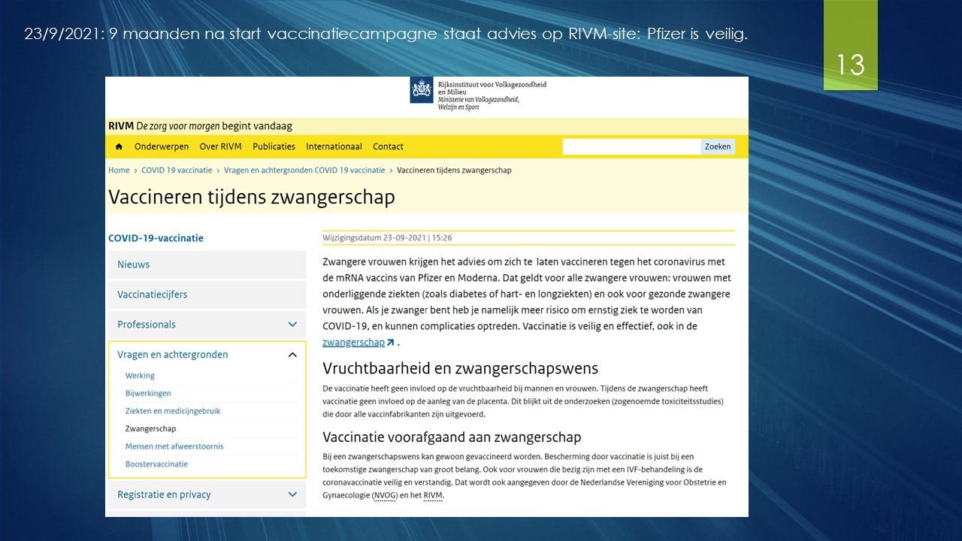Expand the Registratie en privacy chevron

(292, 494)
